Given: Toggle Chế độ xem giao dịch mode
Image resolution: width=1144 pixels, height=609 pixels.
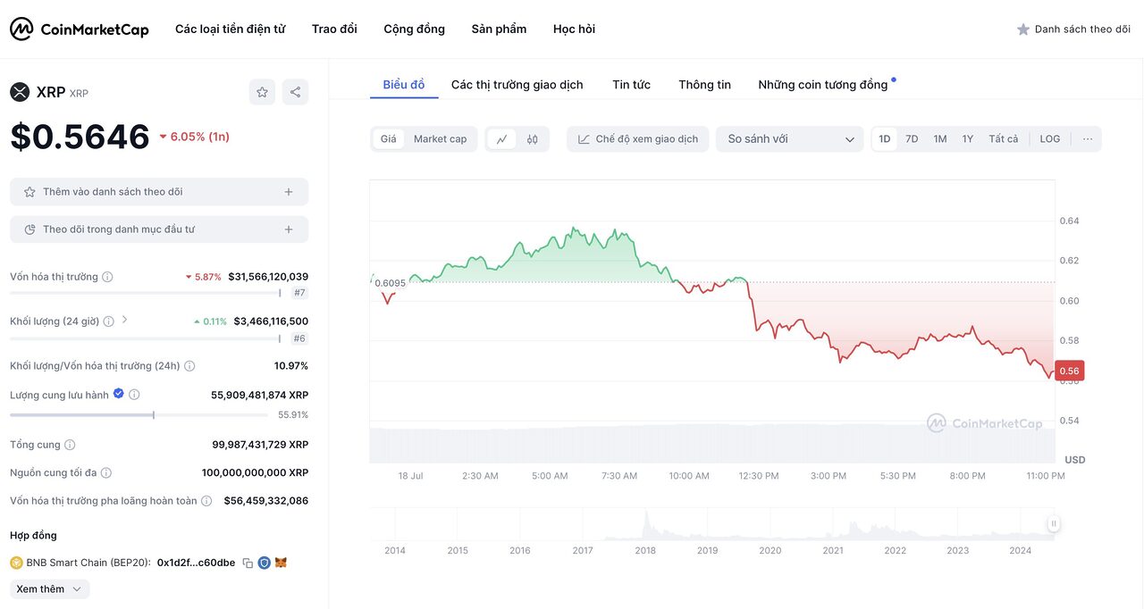Looking at the screenshot, I should pyautogui.click(x=638, y=139).
